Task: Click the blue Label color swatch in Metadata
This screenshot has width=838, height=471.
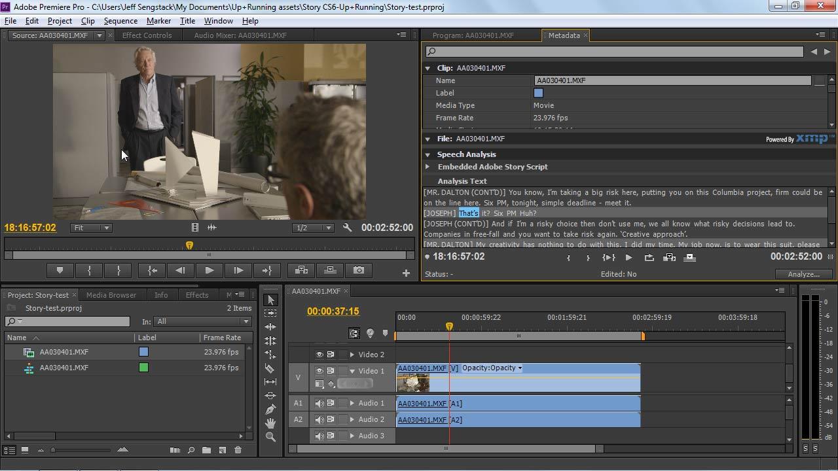Action: coord(538,93)
